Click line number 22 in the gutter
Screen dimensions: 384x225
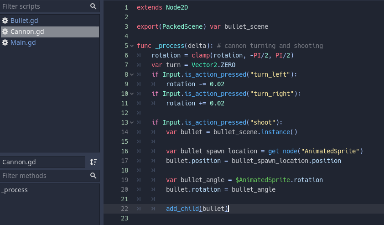pyautogui.click(x=125, y=209)
